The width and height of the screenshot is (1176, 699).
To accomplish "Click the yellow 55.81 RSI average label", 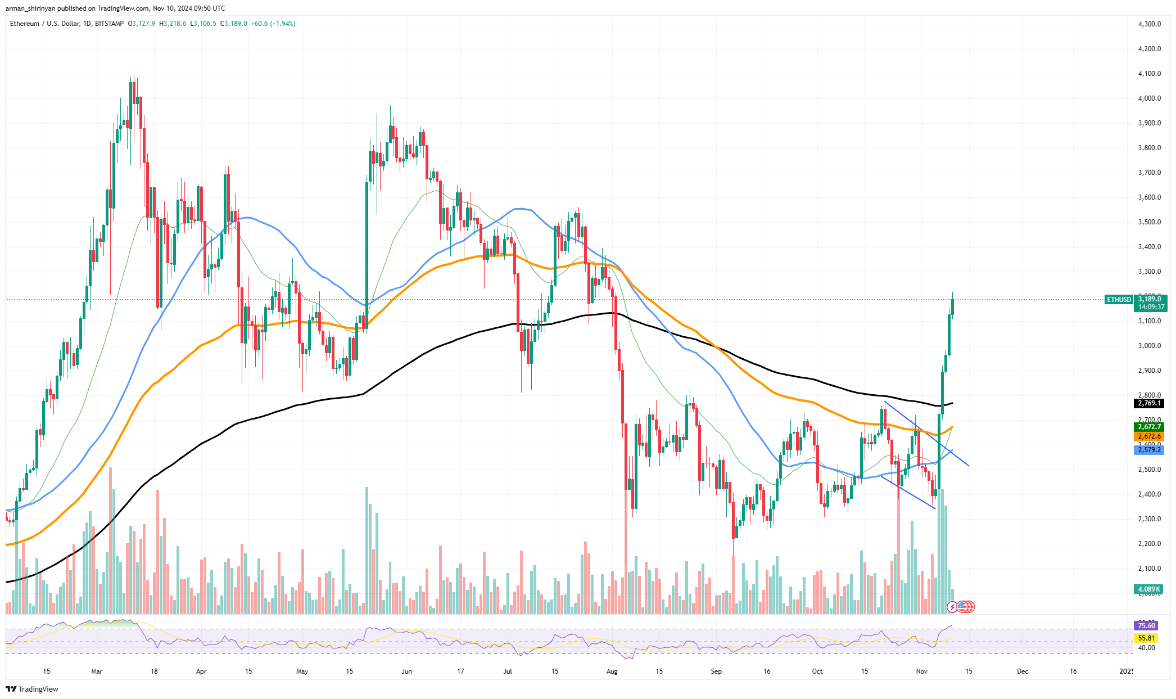I will (1146, 638).
